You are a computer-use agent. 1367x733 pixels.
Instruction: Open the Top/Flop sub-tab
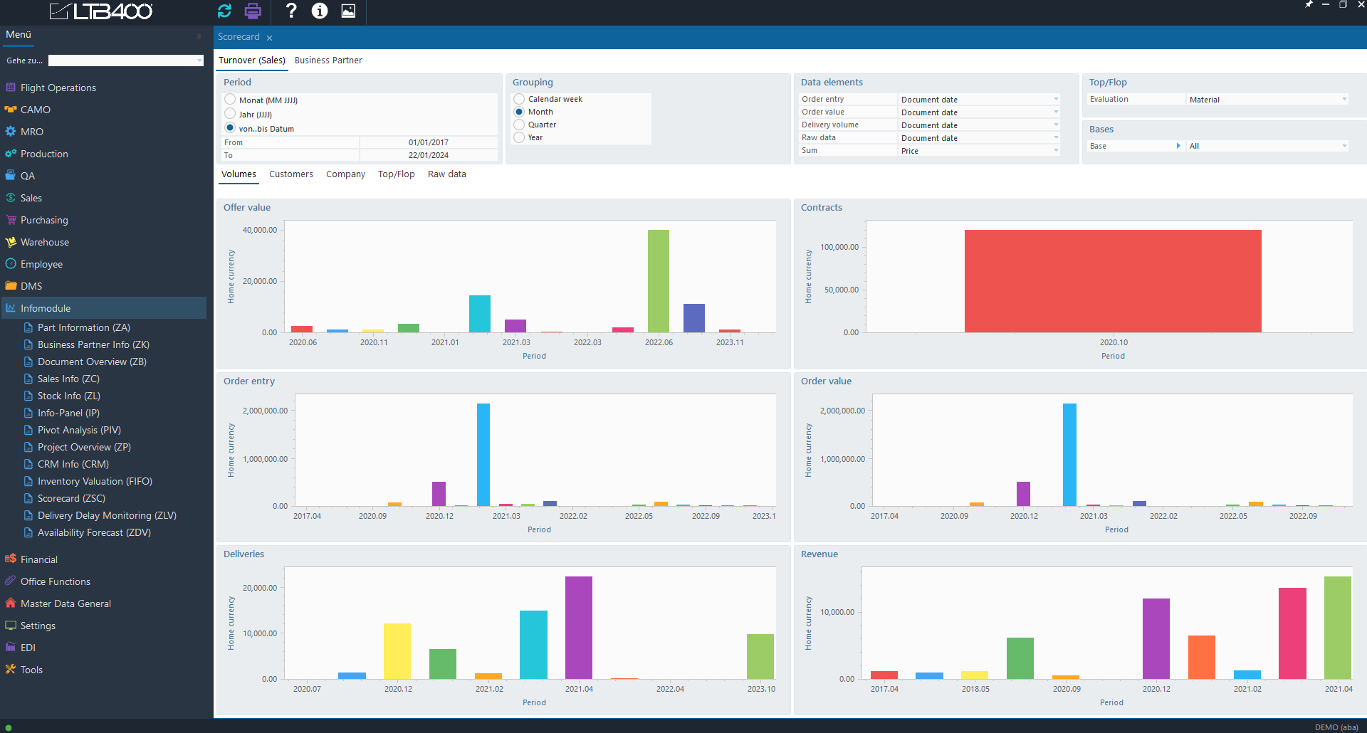396,174
